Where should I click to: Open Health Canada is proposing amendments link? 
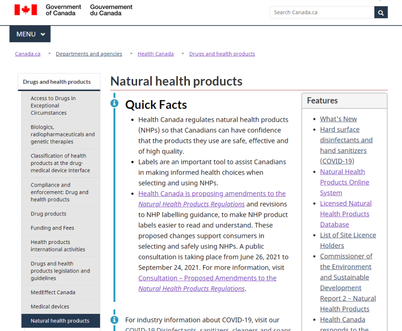click(212, 199)
